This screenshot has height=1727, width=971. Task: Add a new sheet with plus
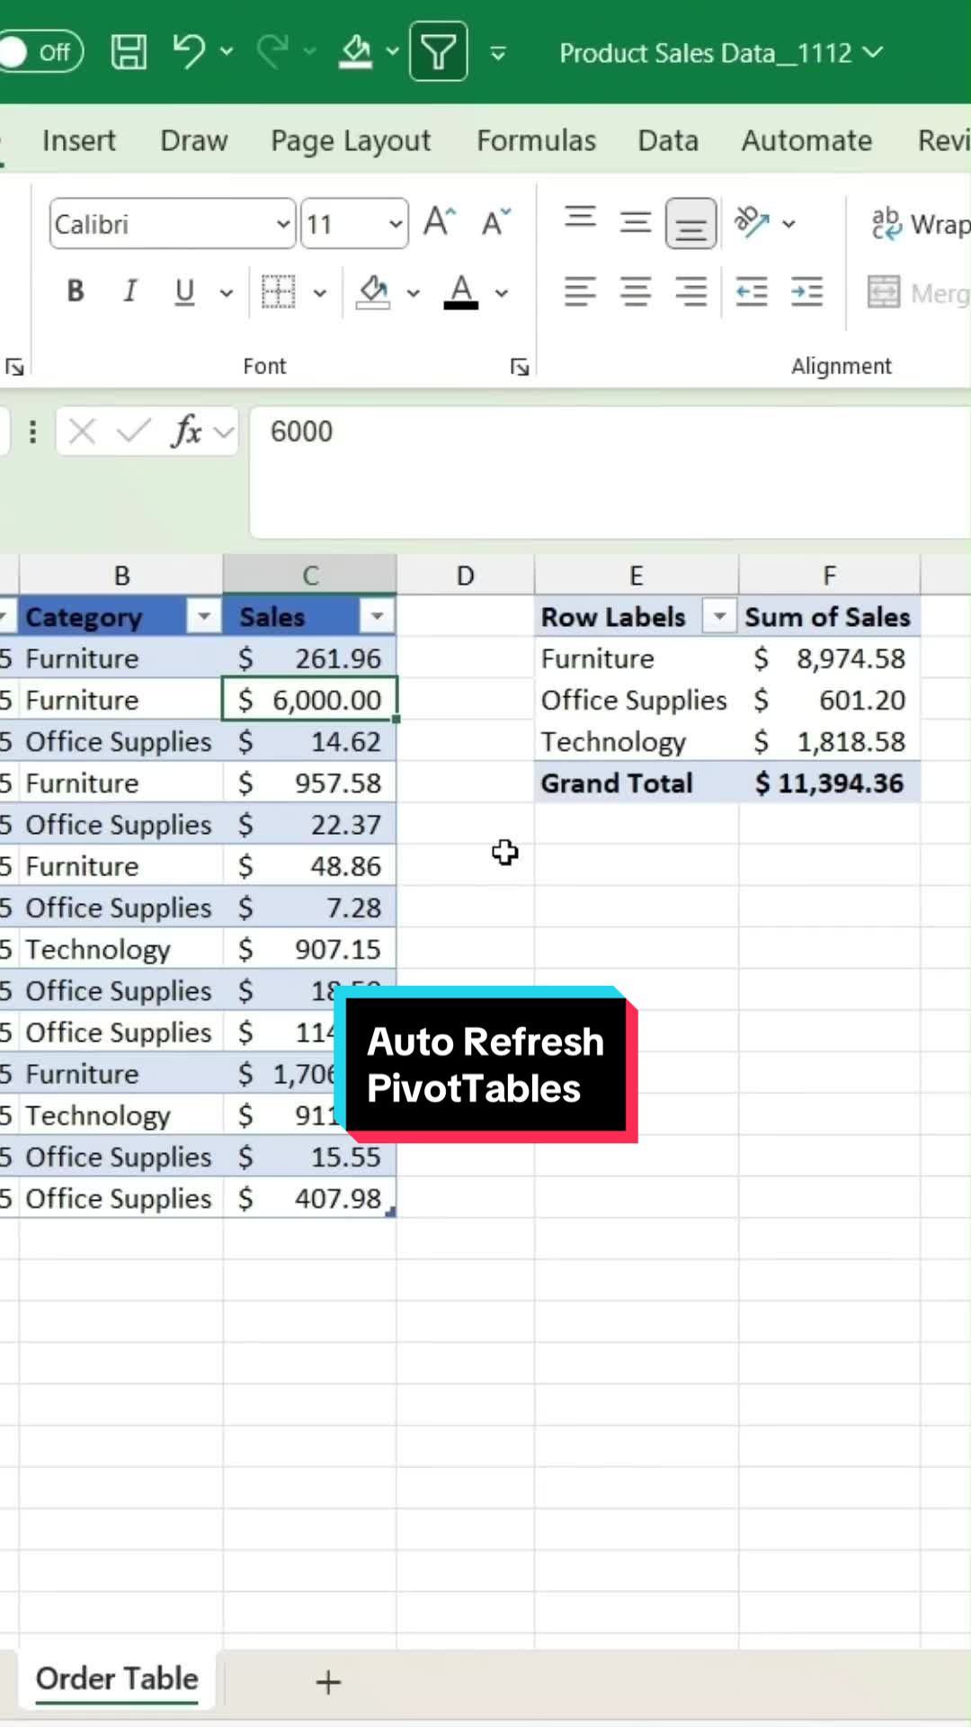328,1681
